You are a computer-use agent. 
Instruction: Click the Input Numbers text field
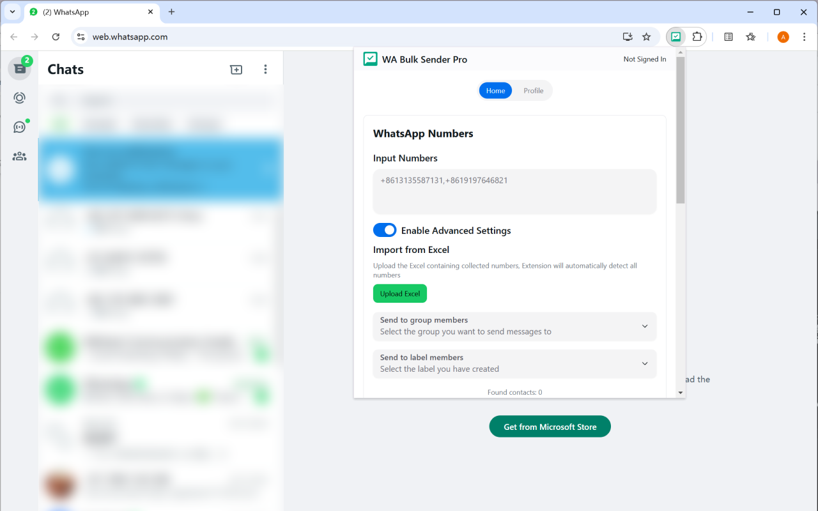pos(514,191)
